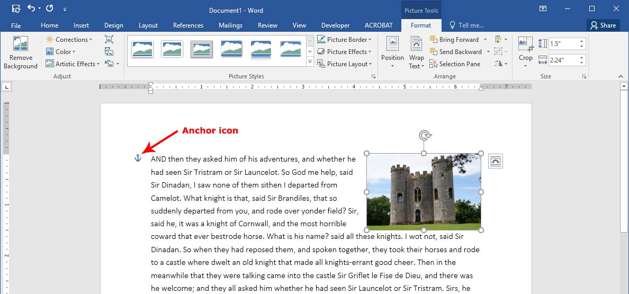The width and height of the screenshot is (629, 294).
Task: Open the Align Objects menu
Action: (x=501, y=39)
